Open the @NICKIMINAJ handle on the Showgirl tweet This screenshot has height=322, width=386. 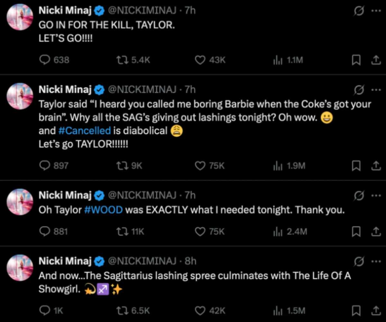[x=143, y=261]
